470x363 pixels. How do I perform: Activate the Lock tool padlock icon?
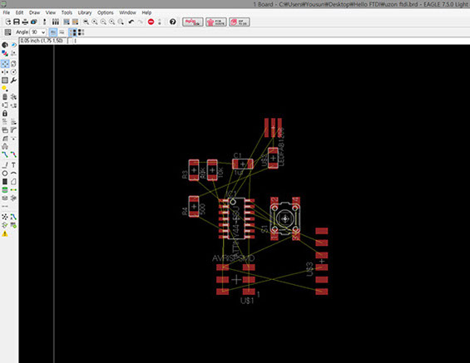(5, 114)
